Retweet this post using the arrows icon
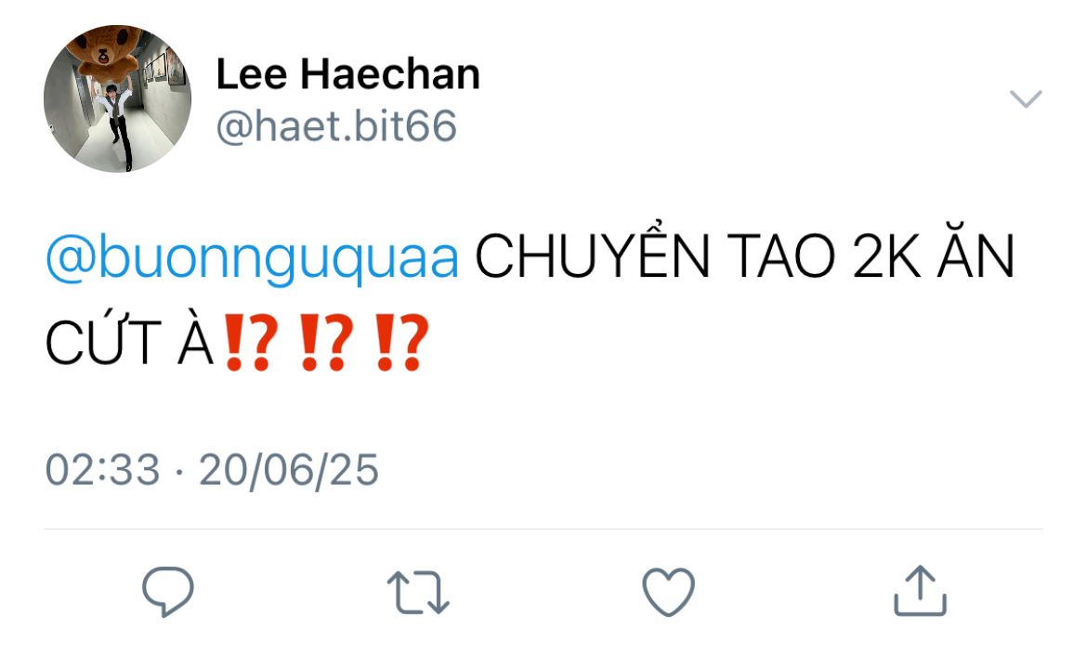 click(418, 593)
